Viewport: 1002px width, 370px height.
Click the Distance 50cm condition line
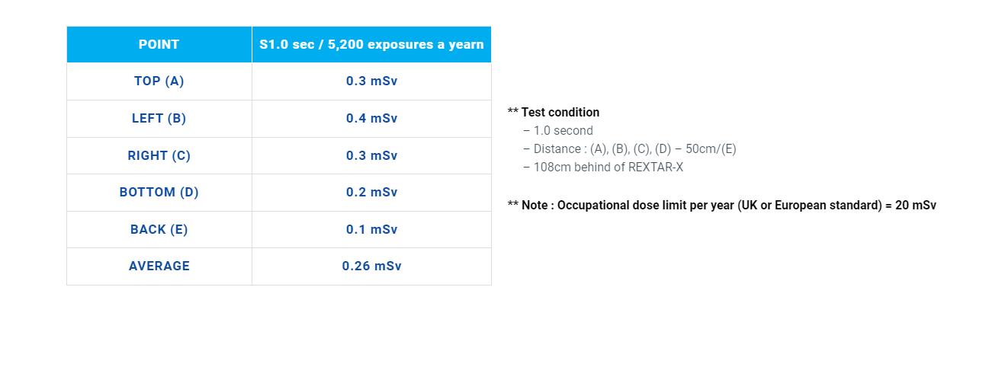(x=634, y=148)
